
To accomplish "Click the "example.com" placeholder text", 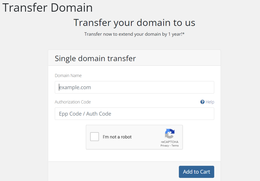I will [75, 87].
